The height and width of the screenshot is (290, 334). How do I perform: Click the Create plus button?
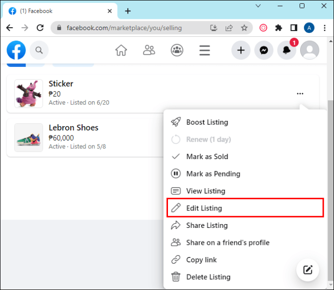coord(241,50)
